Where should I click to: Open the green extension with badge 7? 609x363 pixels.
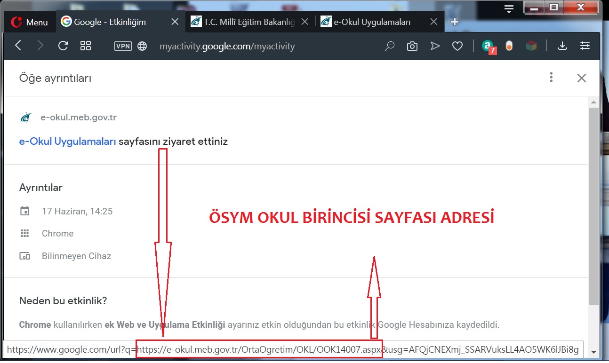pyautogui.click(x=488, y=46)
